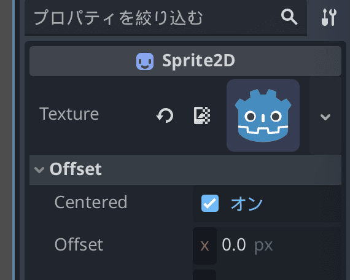Click the x axis label of Offset
The image size is (350, 280).
pyautogui.click(x=204, y=246)
